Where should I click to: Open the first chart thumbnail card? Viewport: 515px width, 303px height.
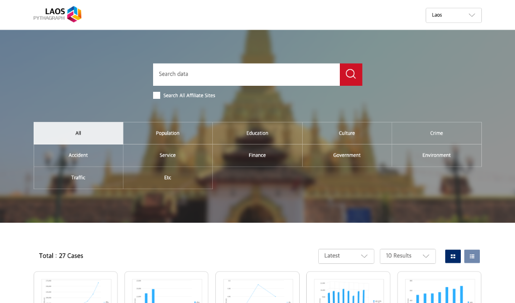pos(76,288)
